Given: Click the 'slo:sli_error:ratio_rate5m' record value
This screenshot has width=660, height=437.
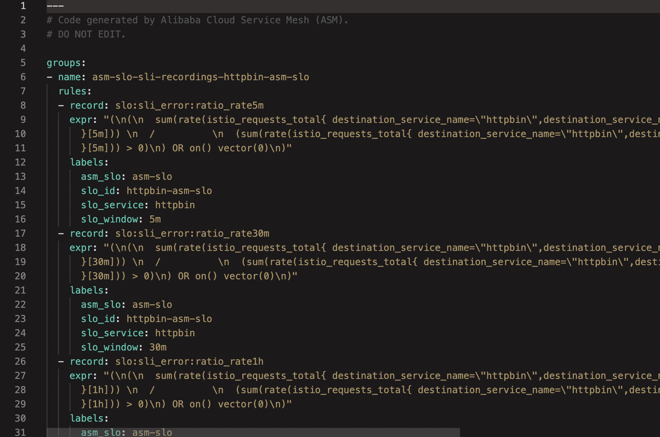Looking at the screenshot, I should pos(189,105).
